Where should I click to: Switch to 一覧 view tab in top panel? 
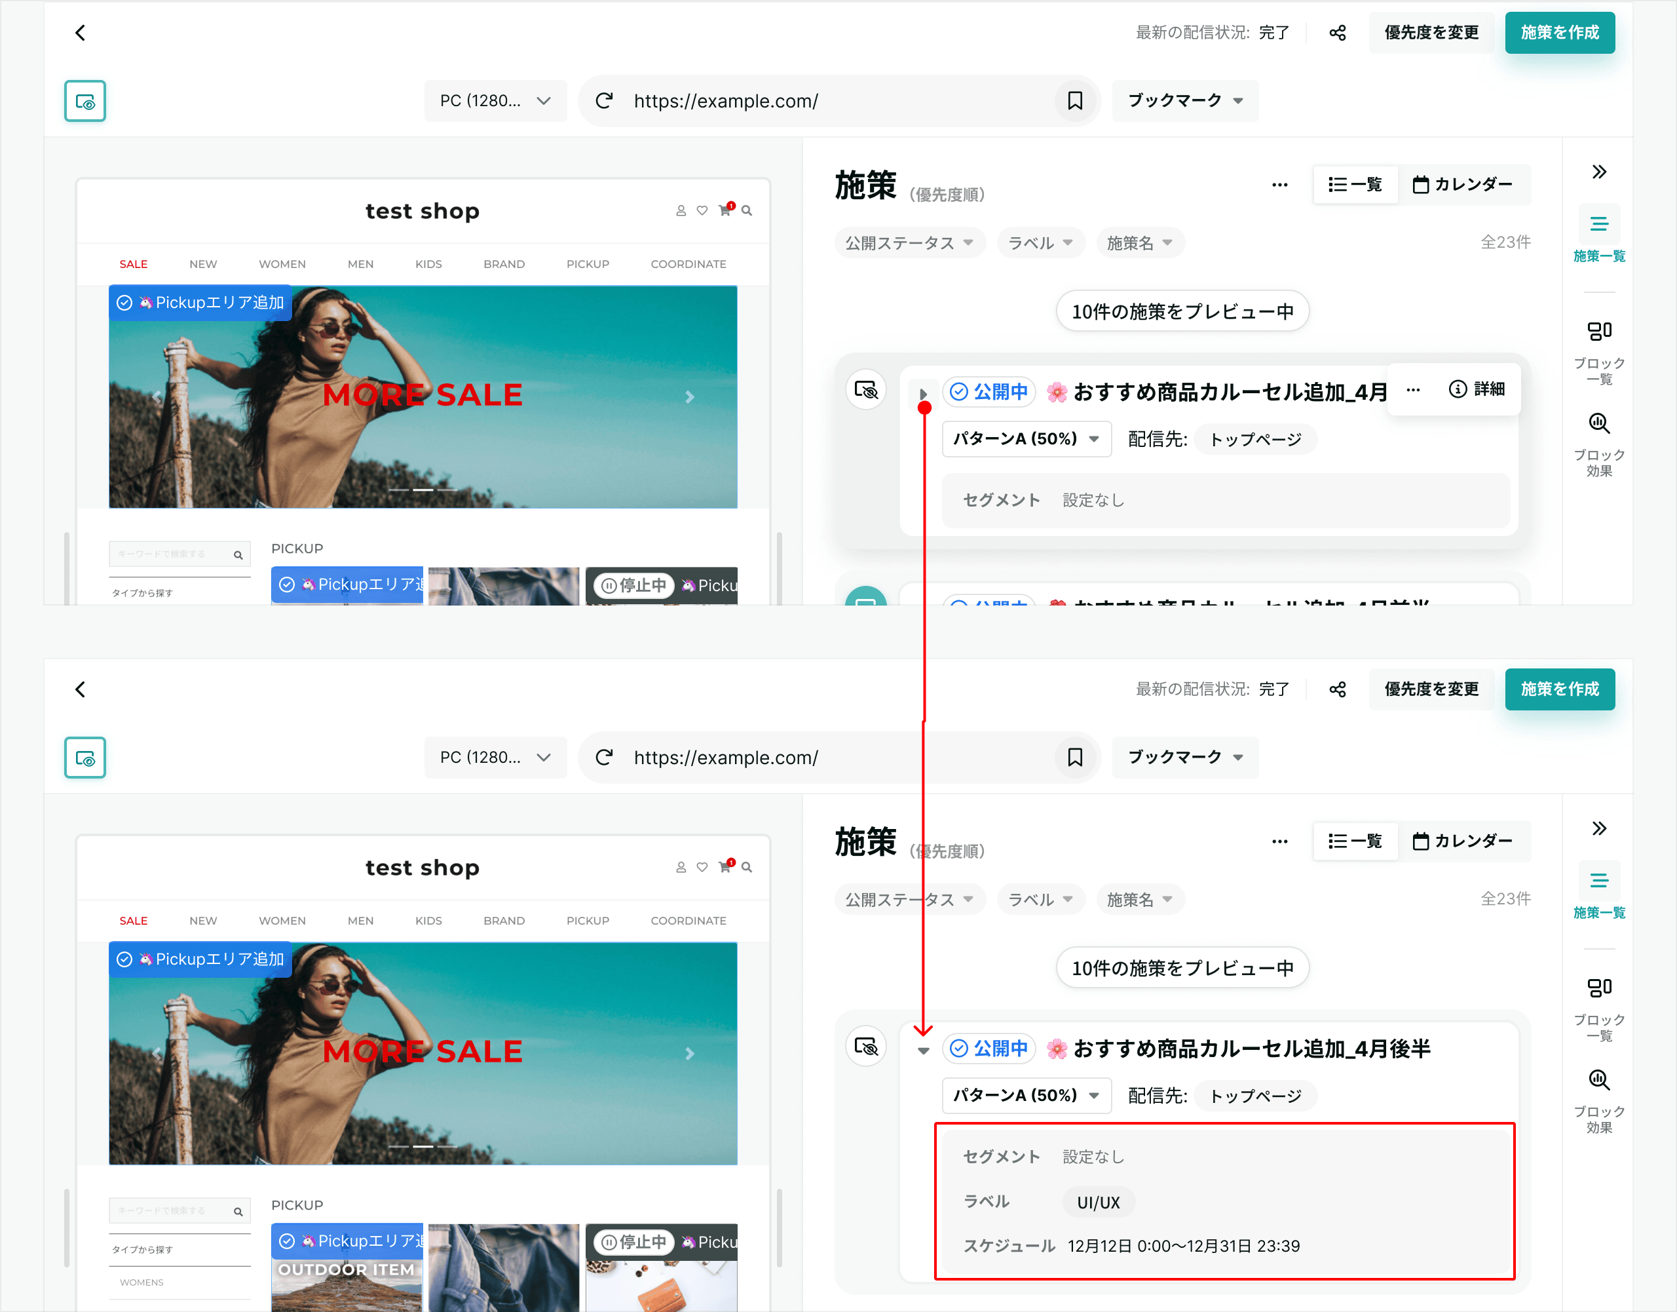1355,184
